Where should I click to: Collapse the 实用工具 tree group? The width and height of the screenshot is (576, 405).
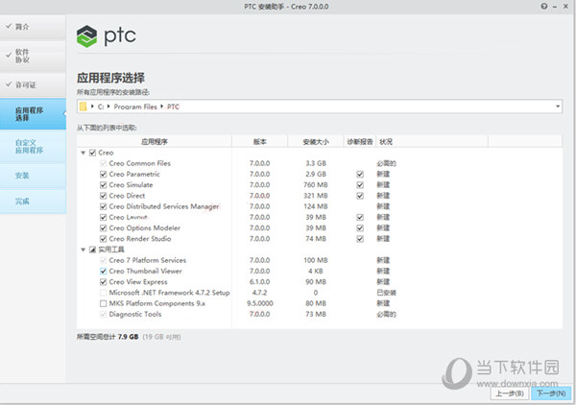83,250
